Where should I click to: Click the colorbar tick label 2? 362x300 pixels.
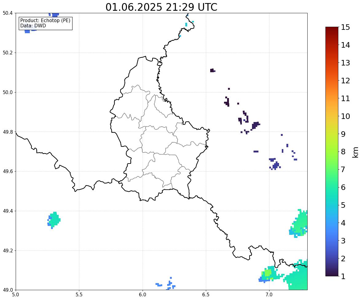343,259
